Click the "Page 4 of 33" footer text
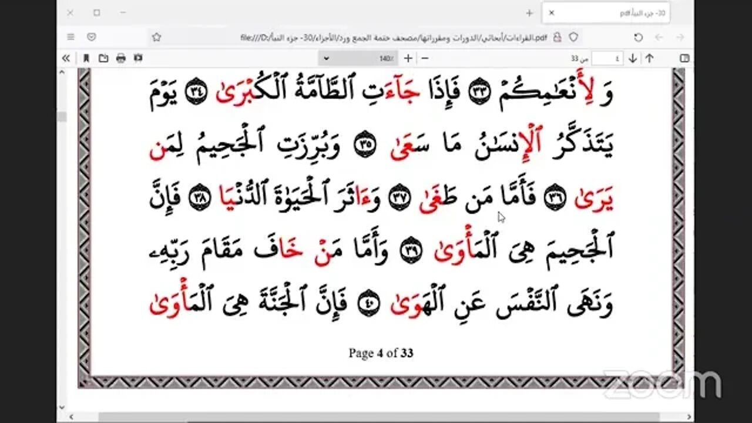 pos(381,353)
